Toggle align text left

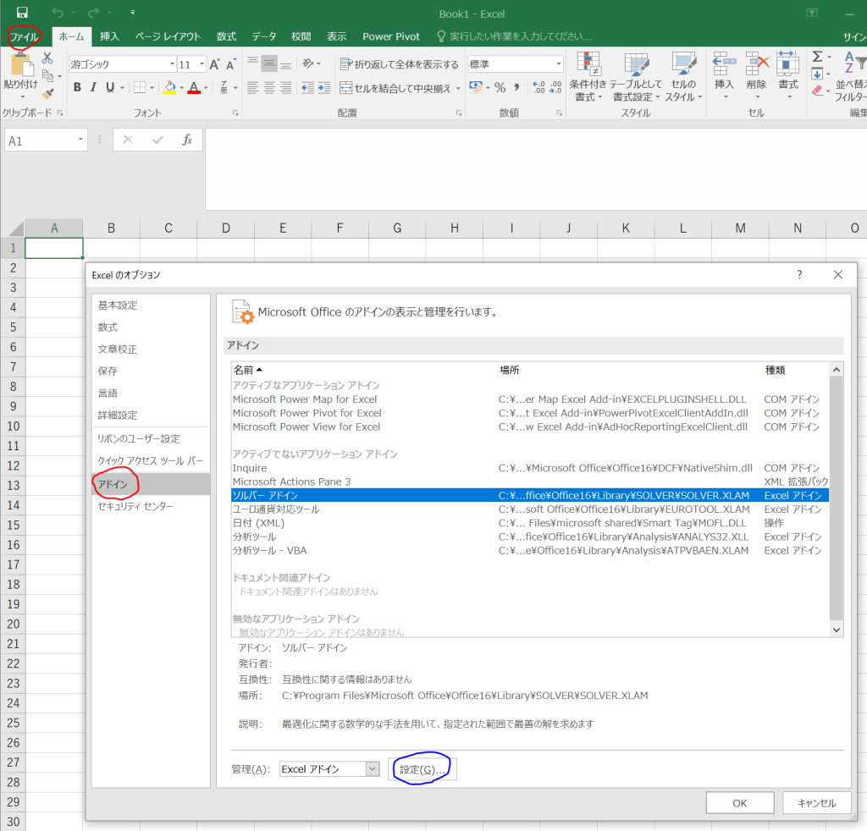(x=252, y=87)
